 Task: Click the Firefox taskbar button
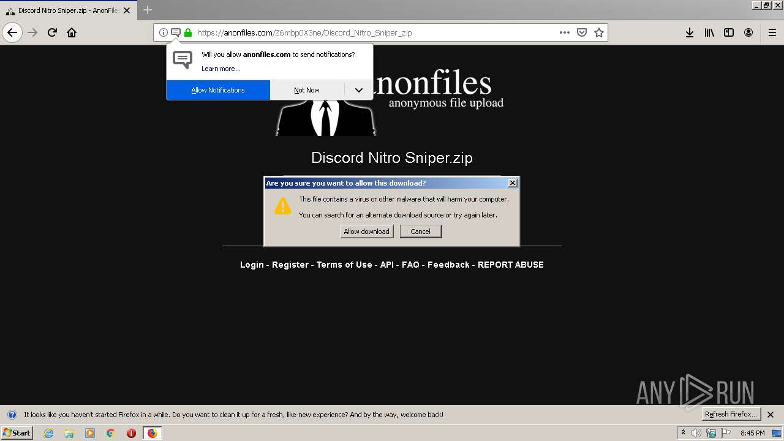pos(152,433)
